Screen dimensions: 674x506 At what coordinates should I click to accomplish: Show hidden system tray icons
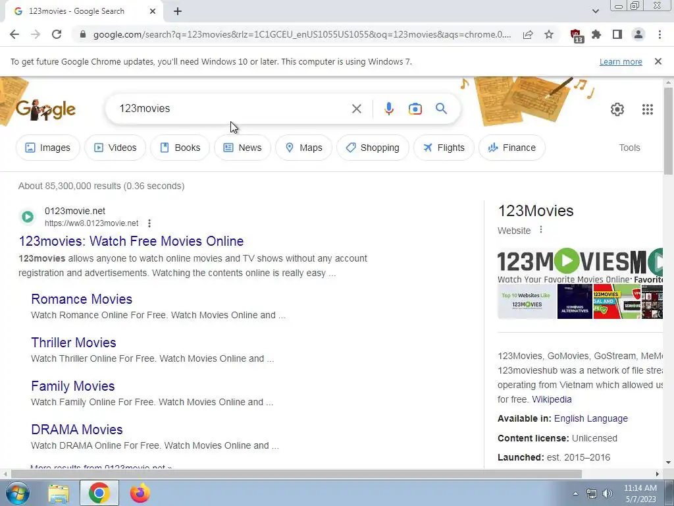pyautogui.click(x=575, y=493)
